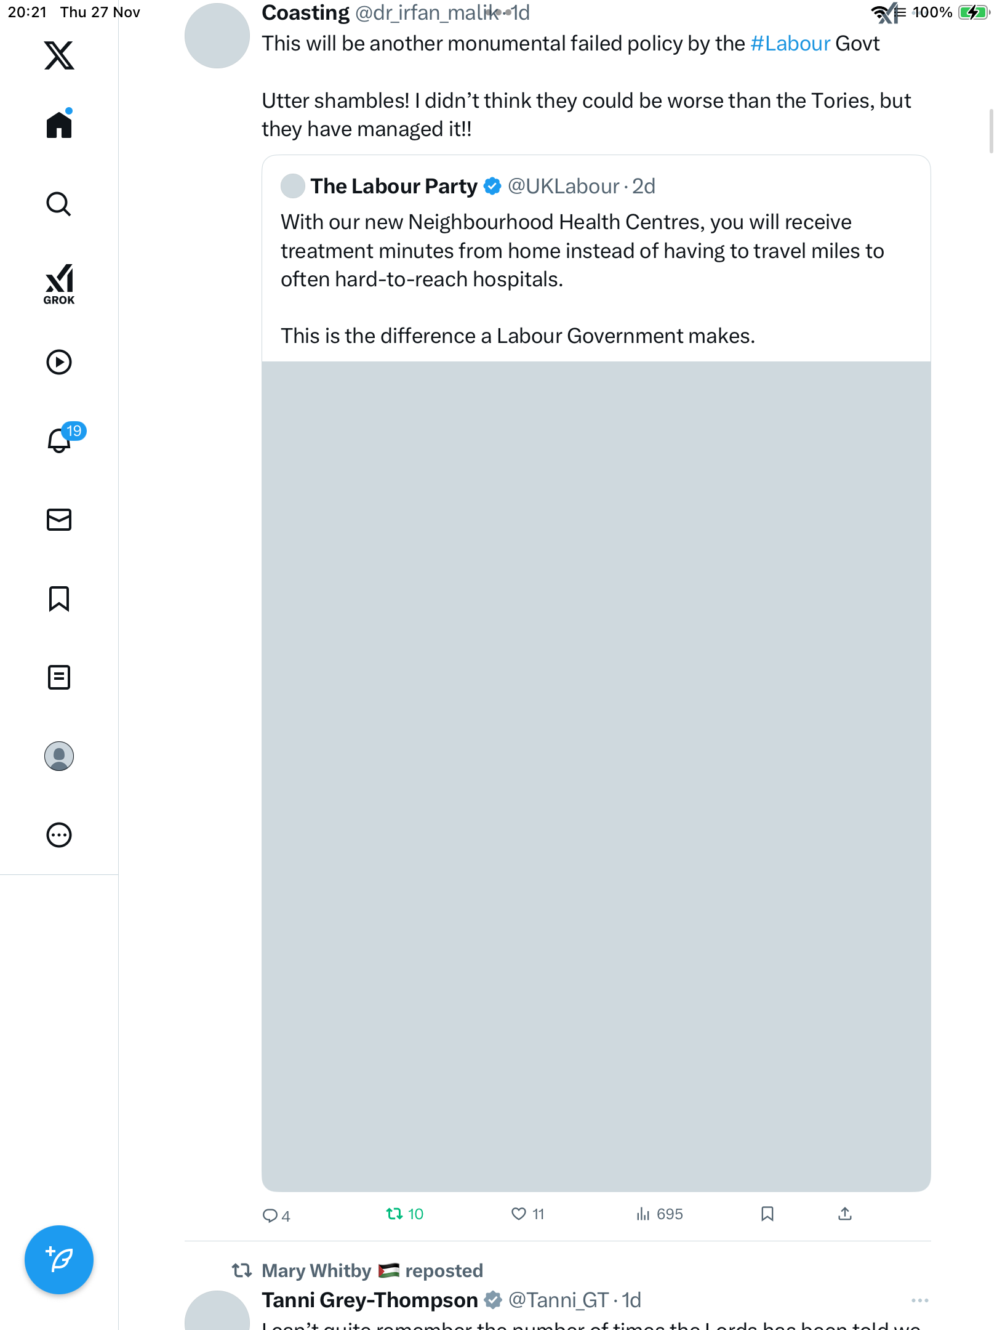The image size is (997, 1330).
Task: Bookmark the Coasting post
Action: tap(767, 1214)
